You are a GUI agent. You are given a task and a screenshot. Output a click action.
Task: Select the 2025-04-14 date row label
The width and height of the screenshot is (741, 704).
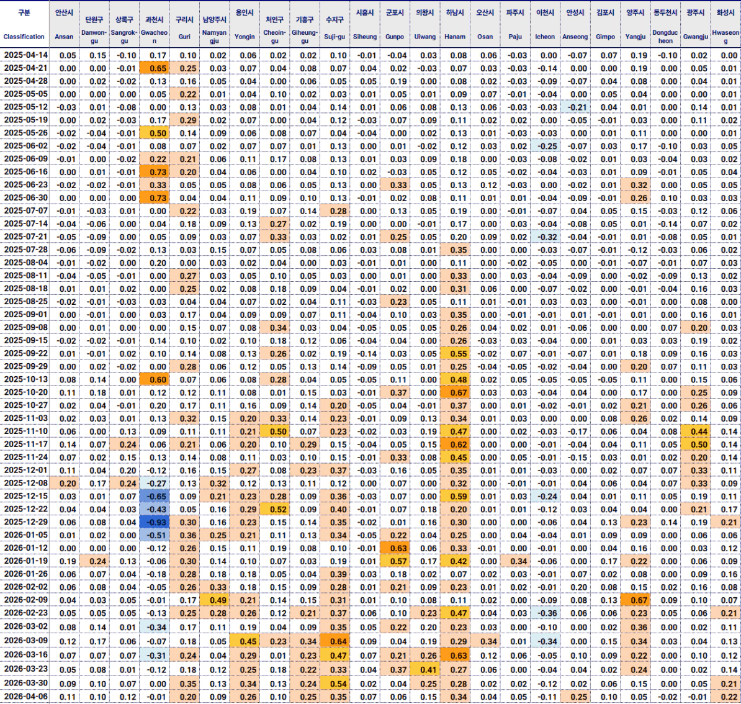pyautogui.click(x=25, y=55)
